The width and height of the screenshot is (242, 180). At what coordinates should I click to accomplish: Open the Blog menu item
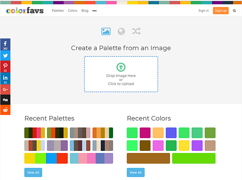[x=85, y=11]
